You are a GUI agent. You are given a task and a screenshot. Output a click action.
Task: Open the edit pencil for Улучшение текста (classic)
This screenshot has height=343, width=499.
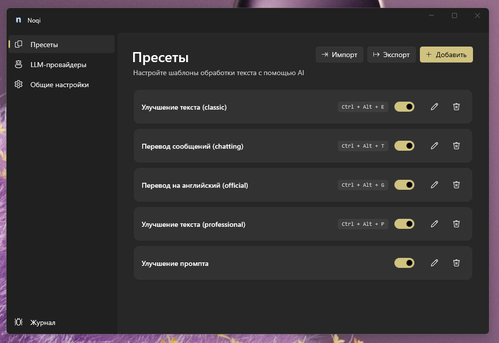[x=434, y=107]
